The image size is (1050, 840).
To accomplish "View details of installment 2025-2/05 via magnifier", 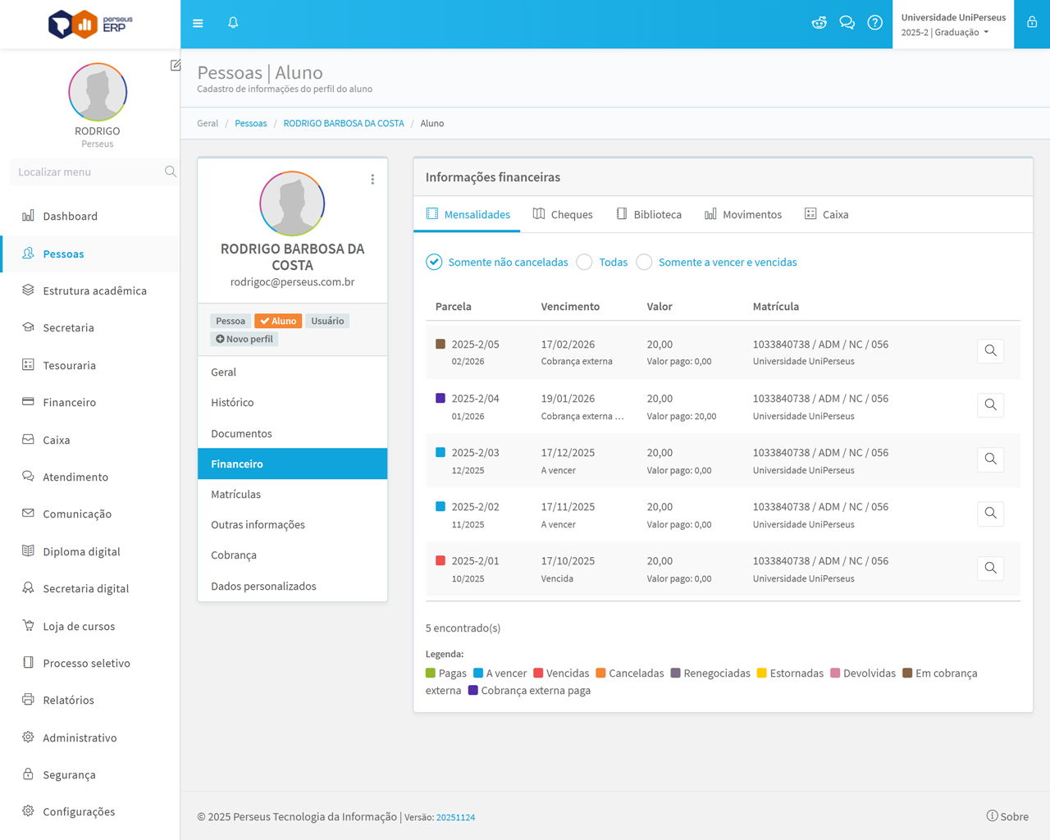I will (x=990, y=351).
